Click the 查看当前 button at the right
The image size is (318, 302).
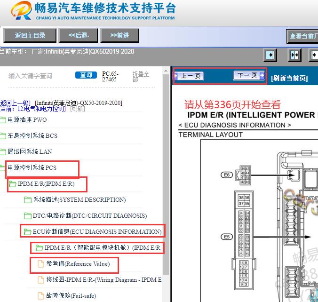coord(302,36)
